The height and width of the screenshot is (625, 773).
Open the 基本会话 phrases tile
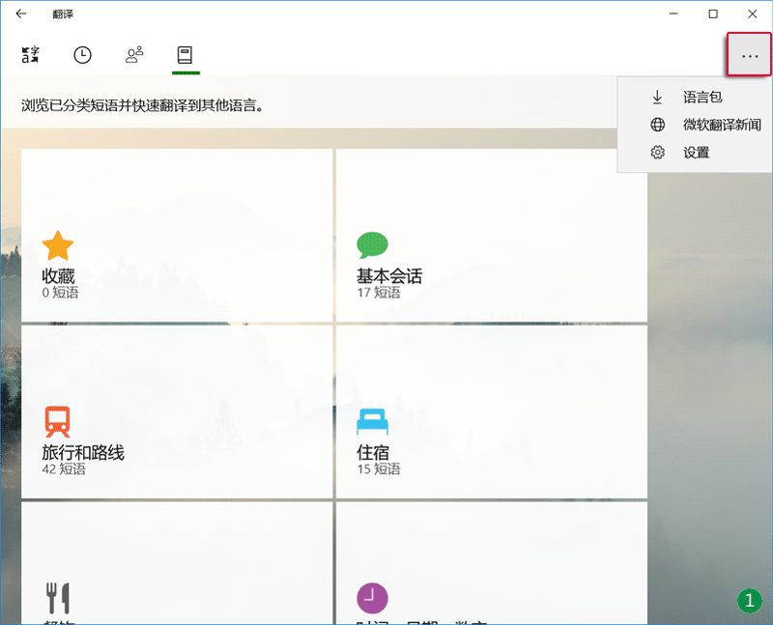coord(492,236)
